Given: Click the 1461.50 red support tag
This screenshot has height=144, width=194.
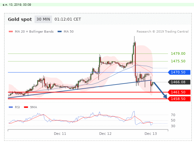Looking at the screenshot, I should [179, 92].
